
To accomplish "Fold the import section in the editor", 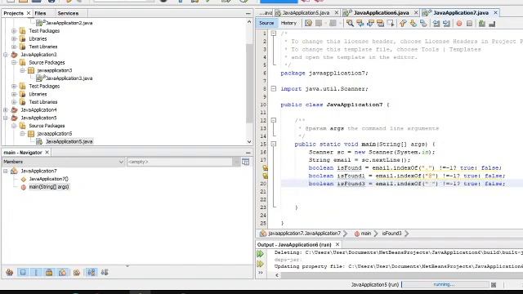I will (274, 89).
